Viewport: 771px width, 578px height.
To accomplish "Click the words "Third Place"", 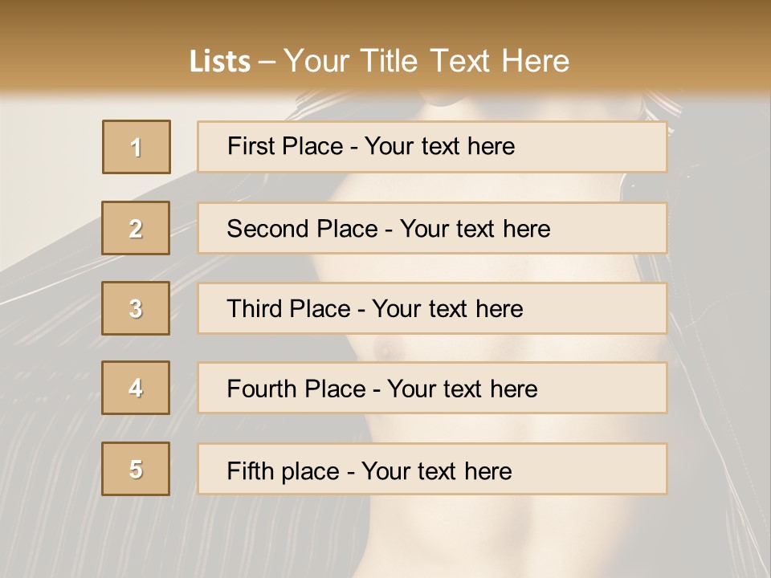I will click(x=289, y=308).
